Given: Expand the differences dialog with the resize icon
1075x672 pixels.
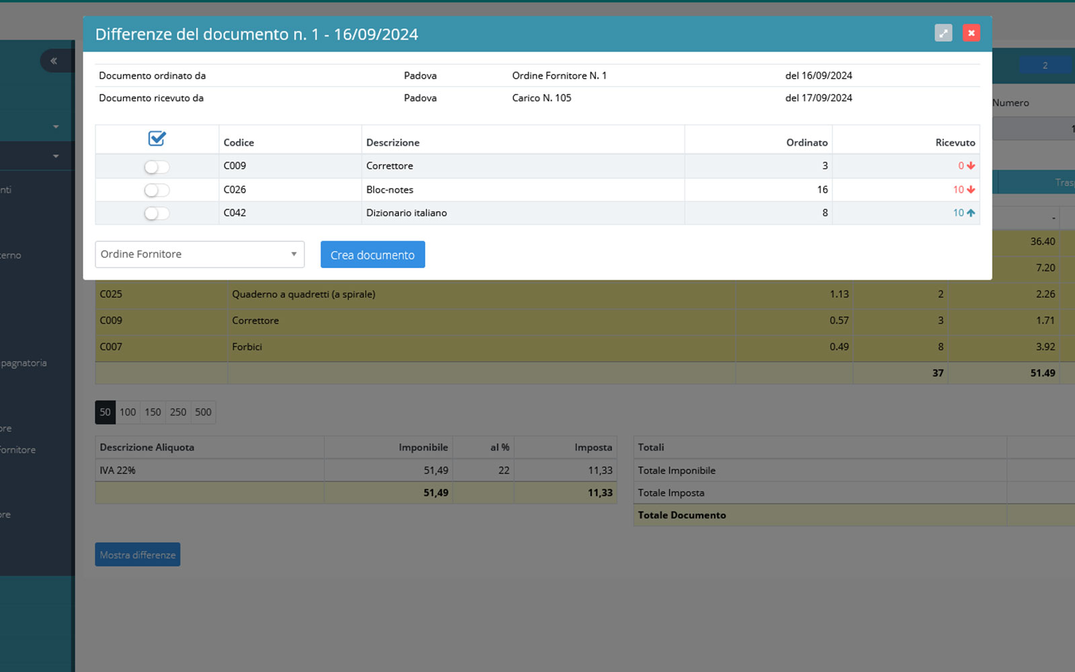Looking at the screenshot, I should pyautogui.click(x=943, y=33).
